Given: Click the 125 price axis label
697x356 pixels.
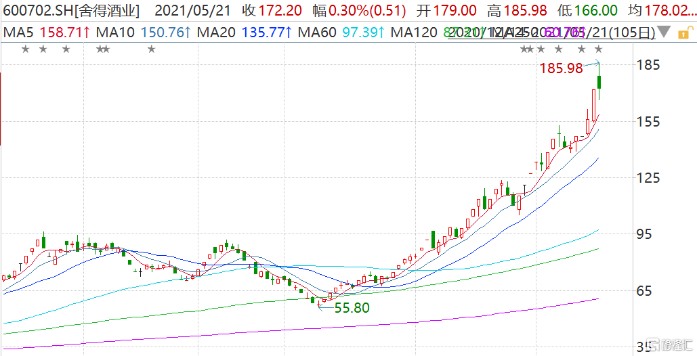Looking at the screenshot, I should [x=650, y=178].
